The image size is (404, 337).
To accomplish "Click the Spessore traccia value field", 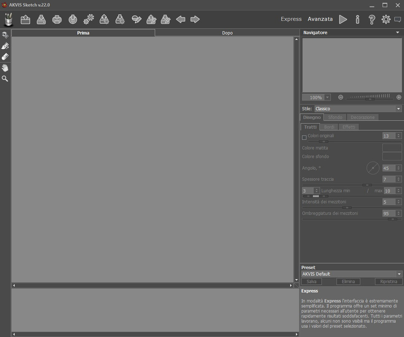I will point(389,179).
